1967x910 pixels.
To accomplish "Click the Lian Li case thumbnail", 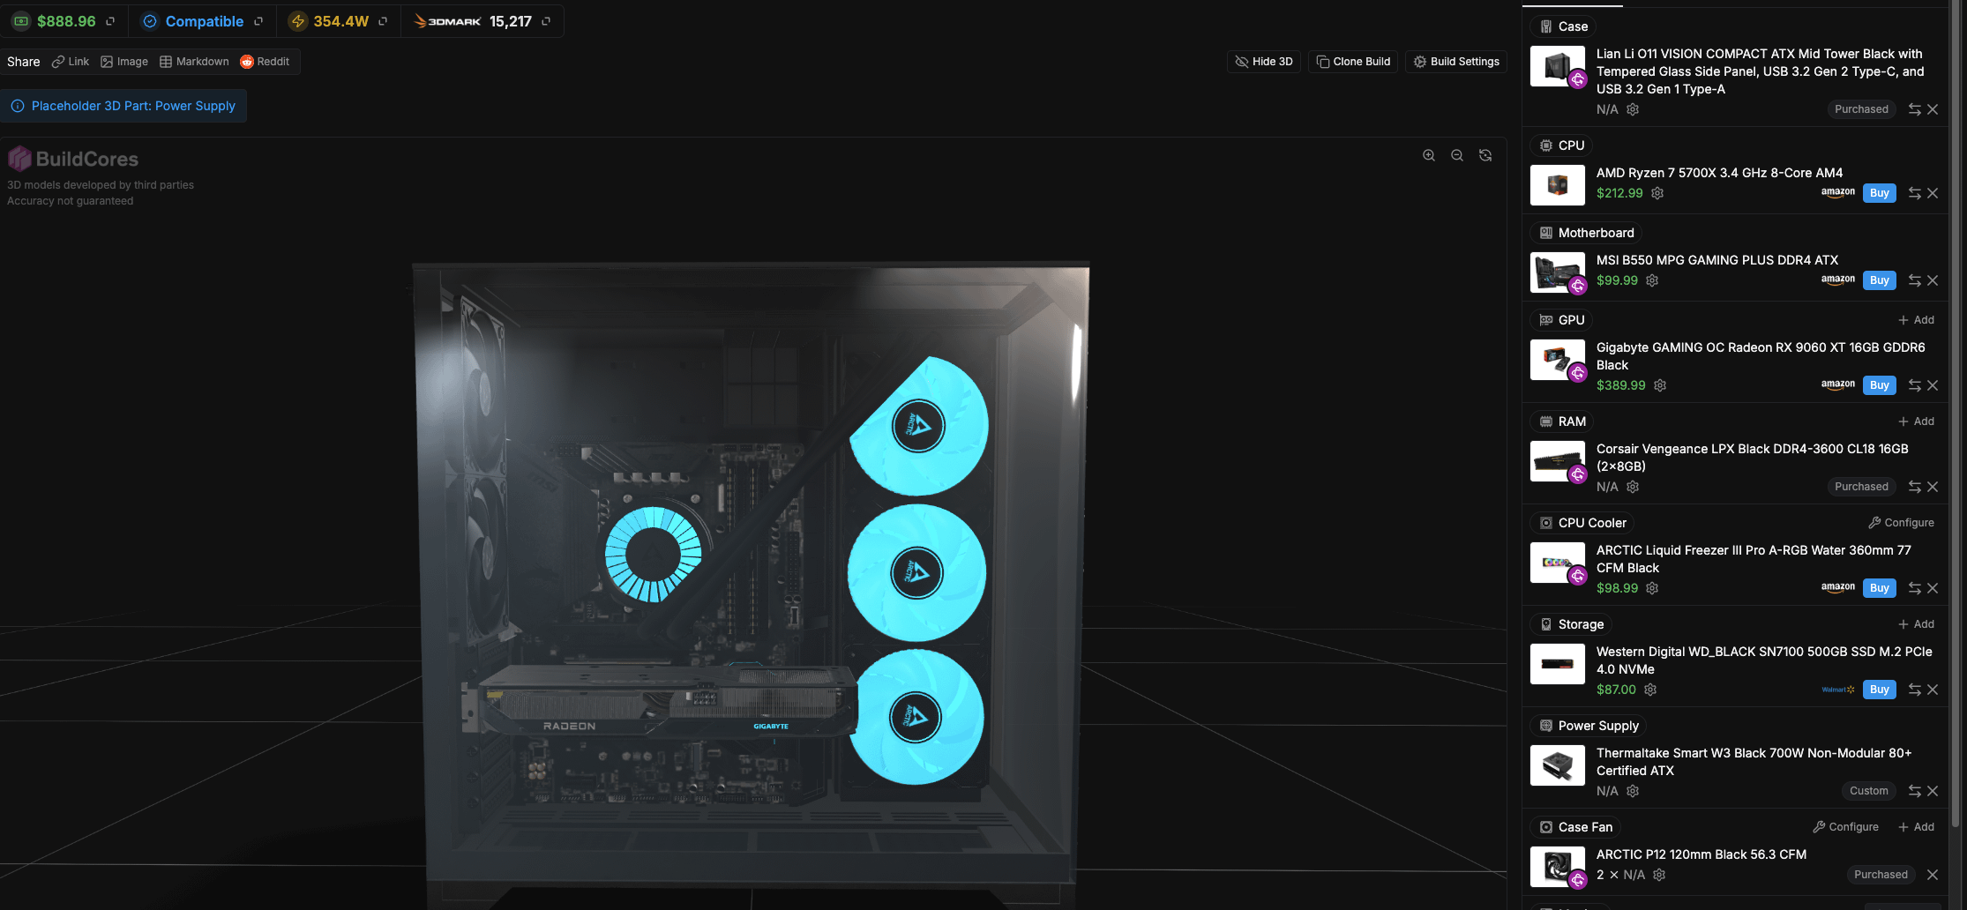I will 1557,67.
